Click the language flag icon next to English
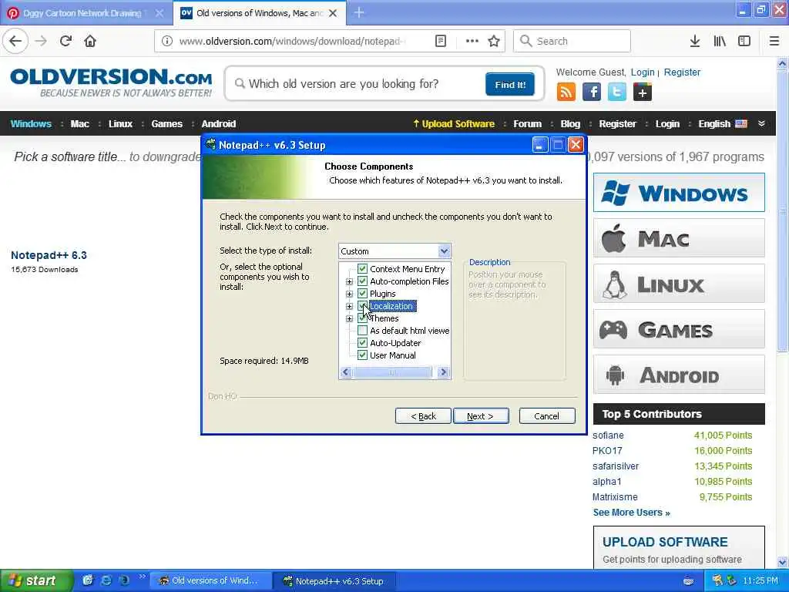Viewport: 789px width, 592px height. [x=741, y=123]
